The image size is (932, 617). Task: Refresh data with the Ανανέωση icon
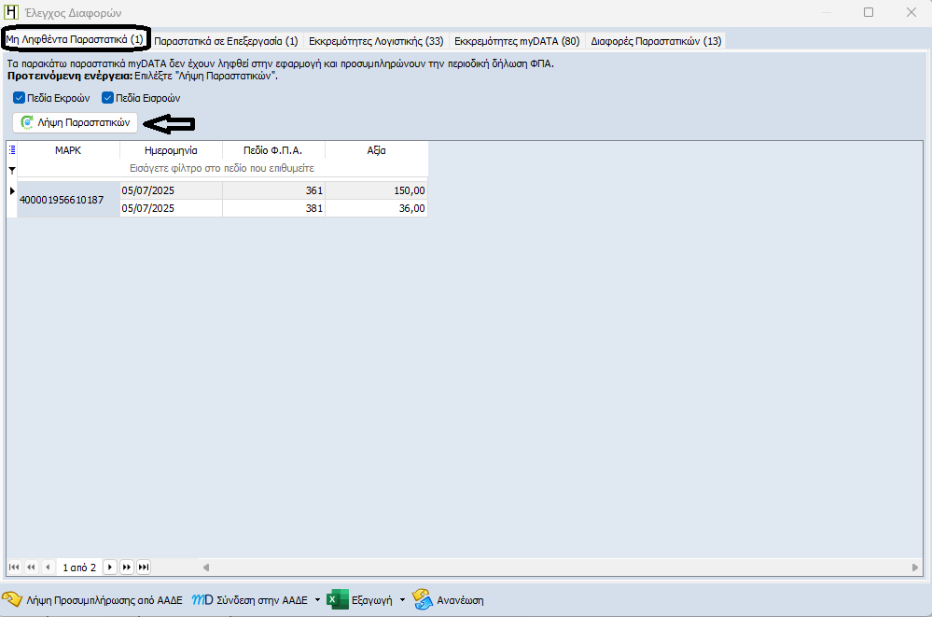tap(424, 599)
